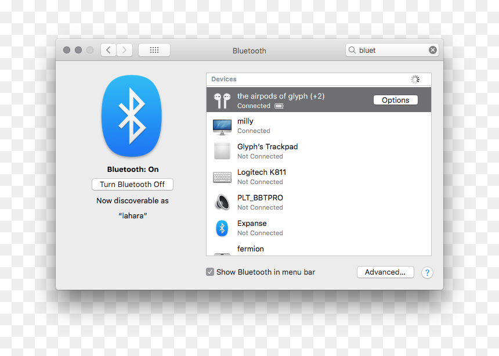The width and height of the screenshot is (499, 356).
Task: Select the 'Glyph's Trackpad' device name
Action: 267,147
